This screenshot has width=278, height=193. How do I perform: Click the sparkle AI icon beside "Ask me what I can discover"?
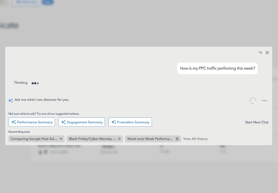(x=11, y=100)
